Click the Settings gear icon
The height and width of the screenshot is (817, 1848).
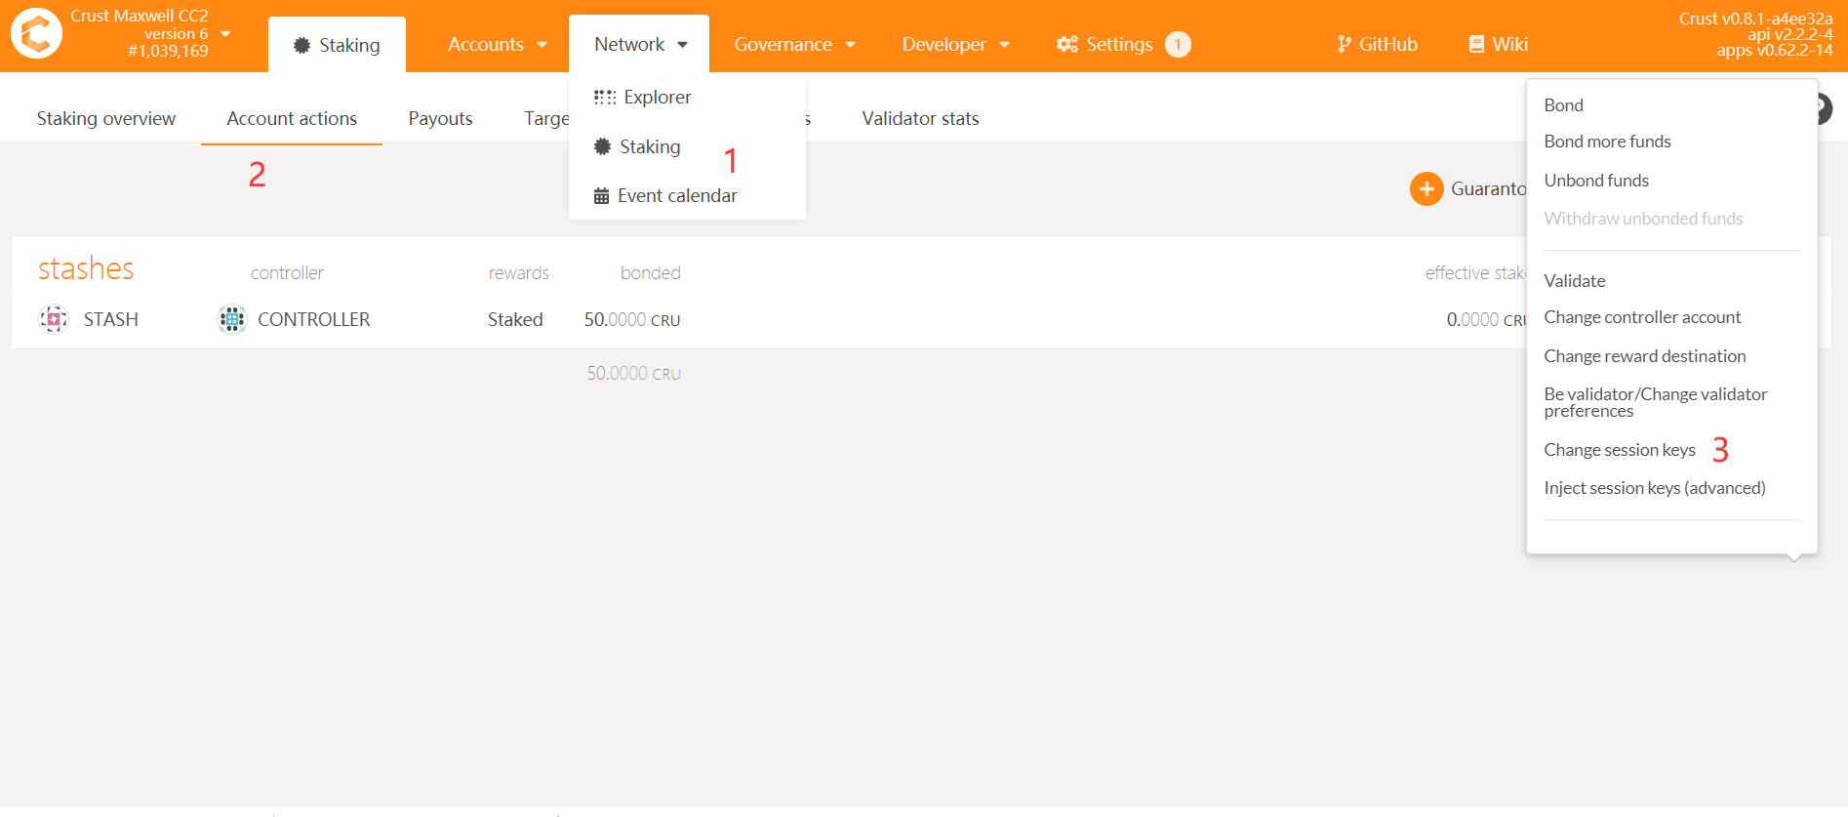(1067, 44)
